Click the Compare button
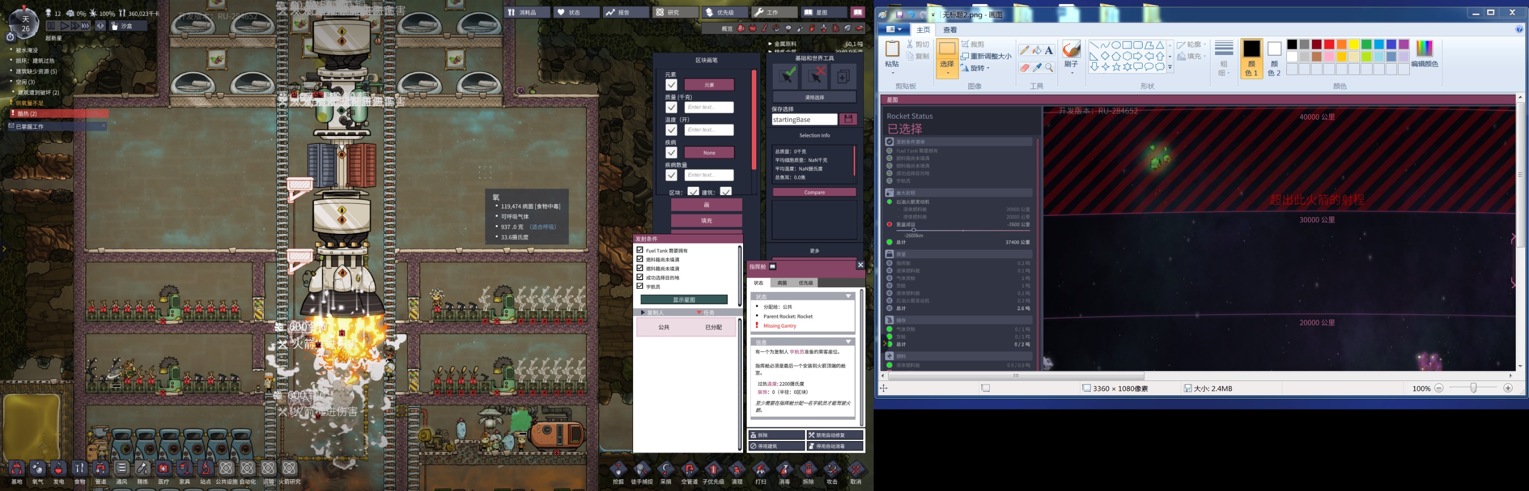This screenshot has height=491, width=1529. [814, 192]
